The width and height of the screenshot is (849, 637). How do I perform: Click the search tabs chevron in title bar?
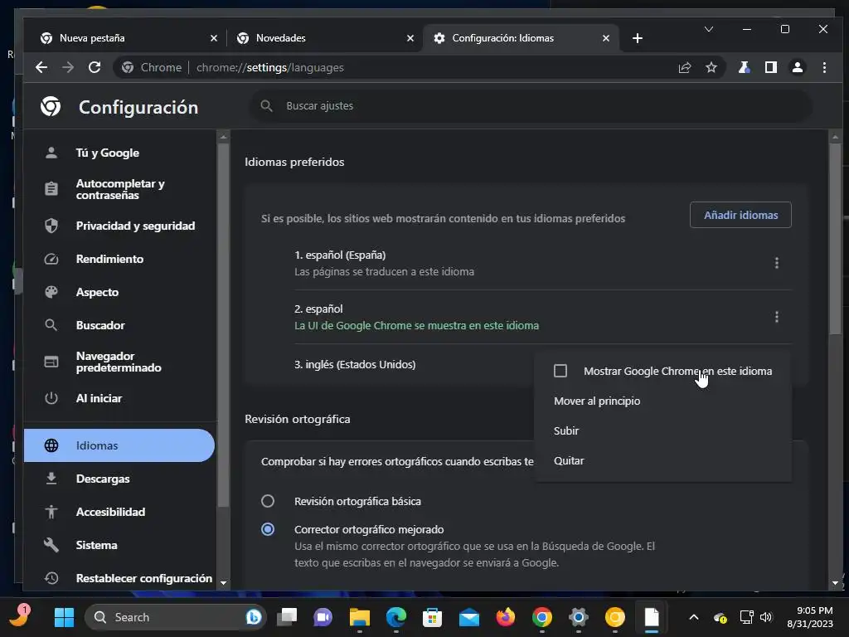pyautogui.click(x=708, y=29)
